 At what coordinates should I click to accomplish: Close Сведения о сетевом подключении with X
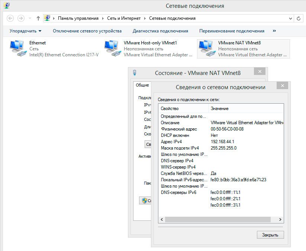click(x=282, y=85)
